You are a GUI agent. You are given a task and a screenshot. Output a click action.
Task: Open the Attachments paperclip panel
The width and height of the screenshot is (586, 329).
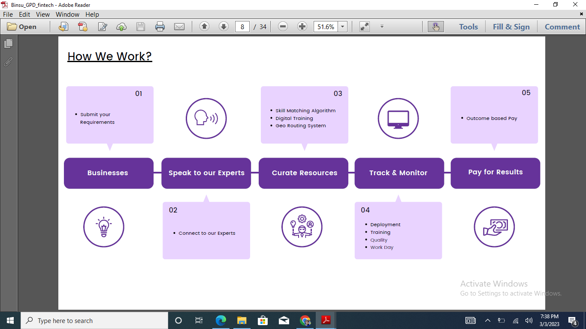8,62
